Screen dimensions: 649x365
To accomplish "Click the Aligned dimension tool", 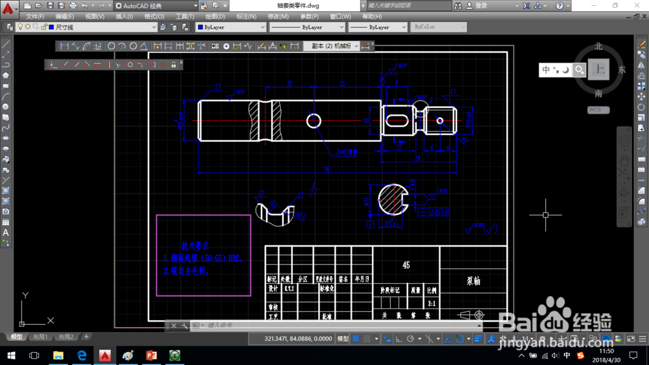I will pos(75,46).
